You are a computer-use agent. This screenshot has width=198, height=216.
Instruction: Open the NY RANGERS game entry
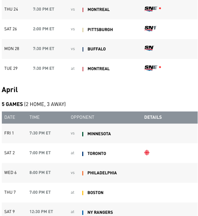[100, 212]
